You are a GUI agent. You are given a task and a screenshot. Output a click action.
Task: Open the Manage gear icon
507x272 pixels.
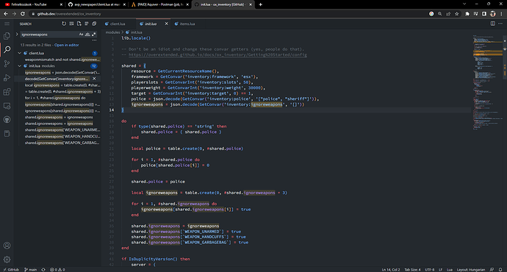pos(7,260)
